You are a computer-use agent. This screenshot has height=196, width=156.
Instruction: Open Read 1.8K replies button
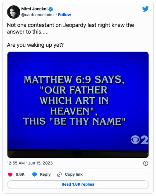pos(78,184)
